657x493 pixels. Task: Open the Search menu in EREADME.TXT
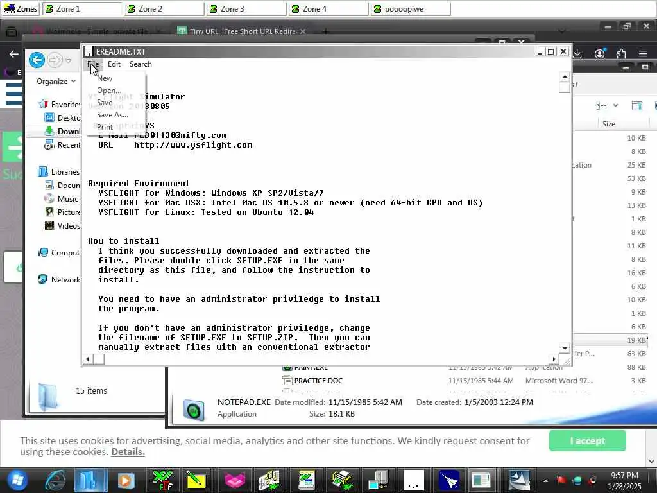click(x=141, y=64)
